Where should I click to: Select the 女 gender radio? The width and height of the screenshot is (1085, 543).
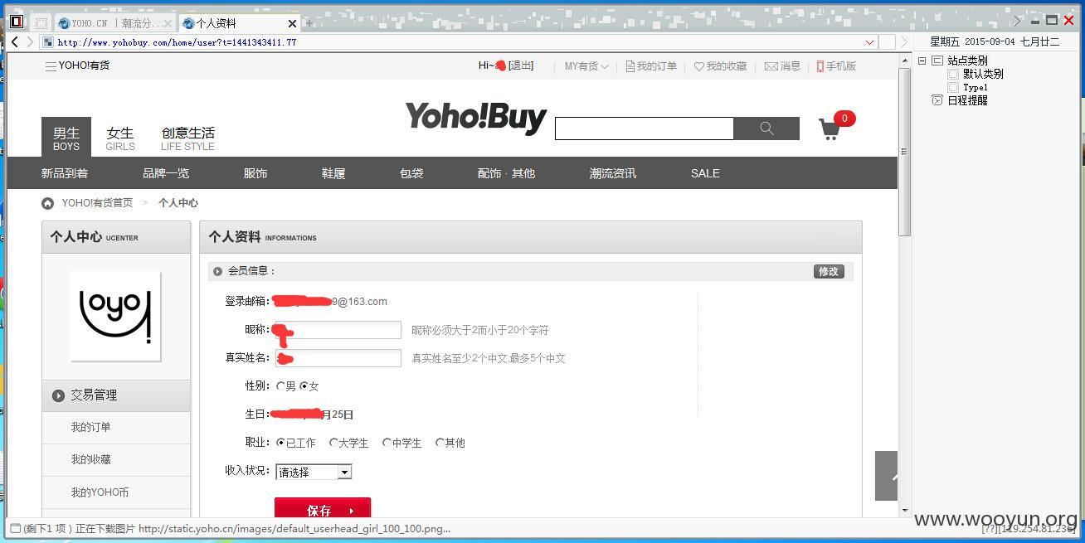(x=304, y=386)
